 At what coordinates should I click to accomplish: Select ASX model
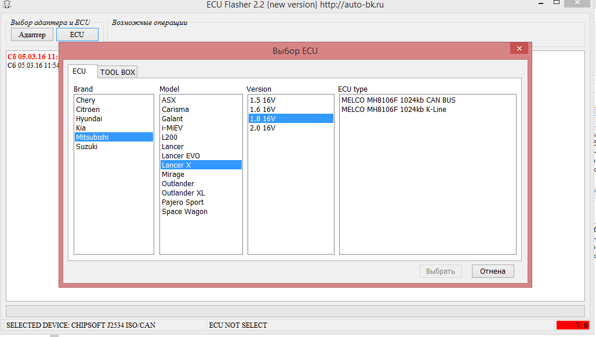click(x=201, y=100)
